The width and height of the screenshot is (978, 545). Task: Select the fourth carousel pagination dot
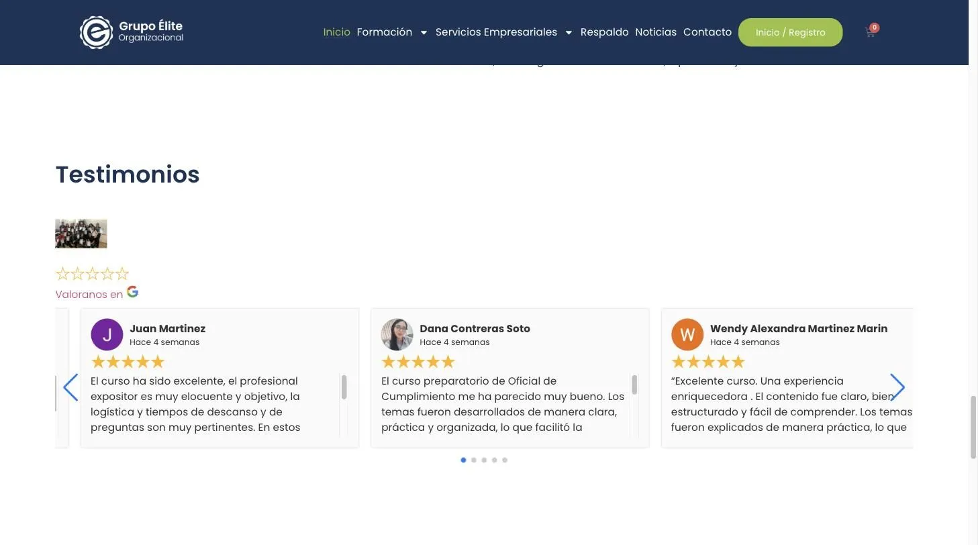coord(495,460)
